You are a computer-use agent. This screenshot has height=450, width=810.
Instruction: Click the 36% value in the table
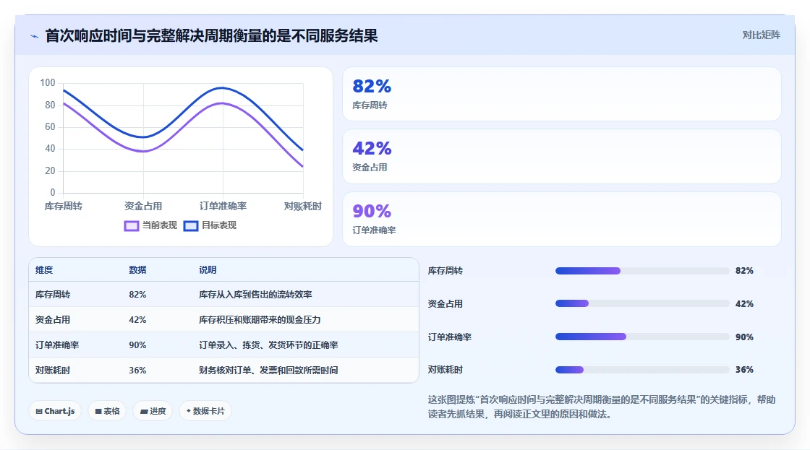pyautogui.click(x=137, y=371)
